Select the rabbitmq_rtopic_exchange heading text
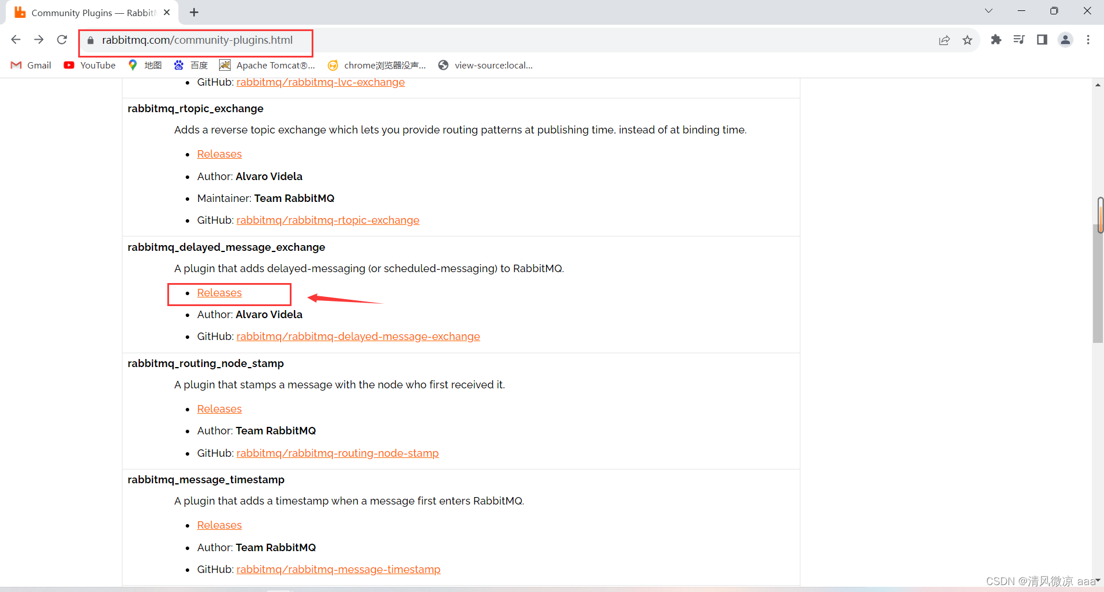 pos(195,109)
